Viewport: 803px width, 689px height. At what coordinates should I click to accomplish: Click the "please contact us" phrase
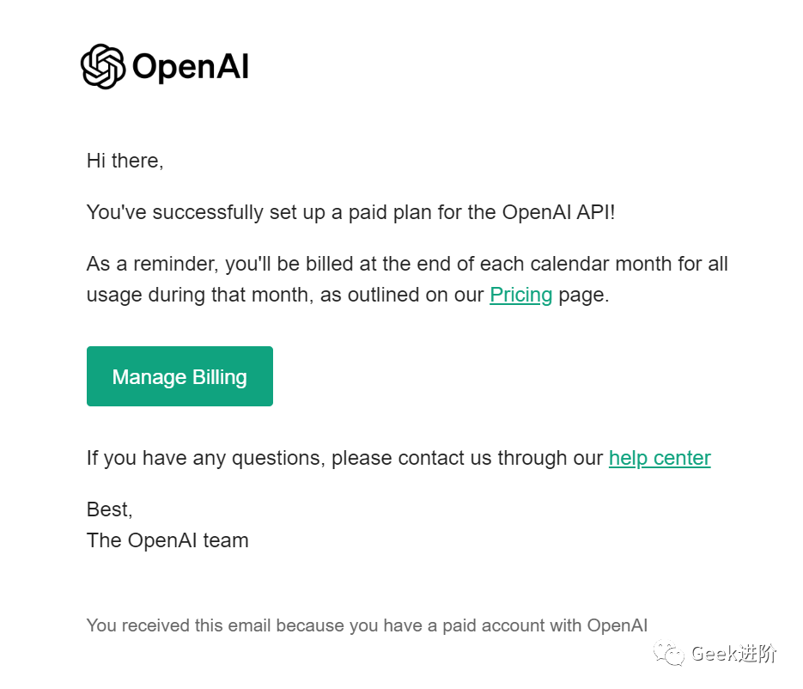(407, 458)
